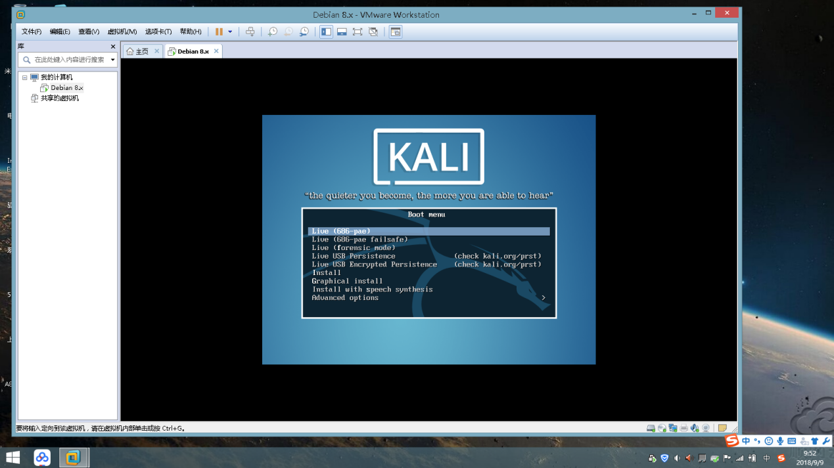Choose Live (686-pae failsafe) boot entry
Image resolution: width=834 pixels, height=468 pixels.
359,240
